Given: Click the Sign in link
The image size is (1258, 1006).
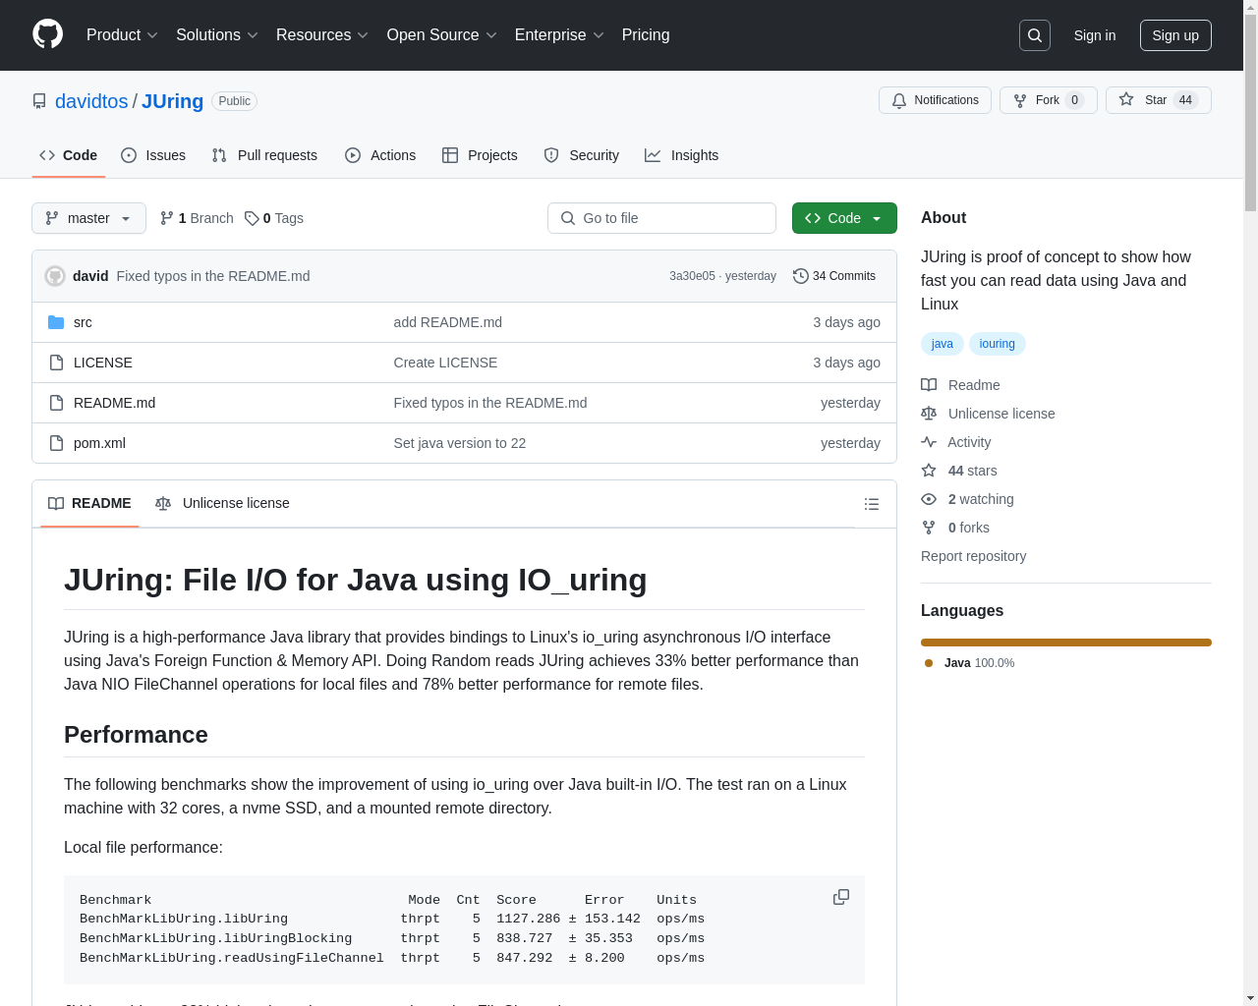Looking at the screenshot, I should (x=1095, y=35).
